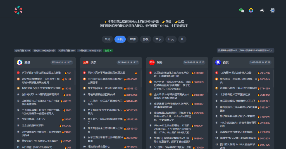Select the 全部 category tab
Screen dimensions: 286x149
[x=108, y=39]
